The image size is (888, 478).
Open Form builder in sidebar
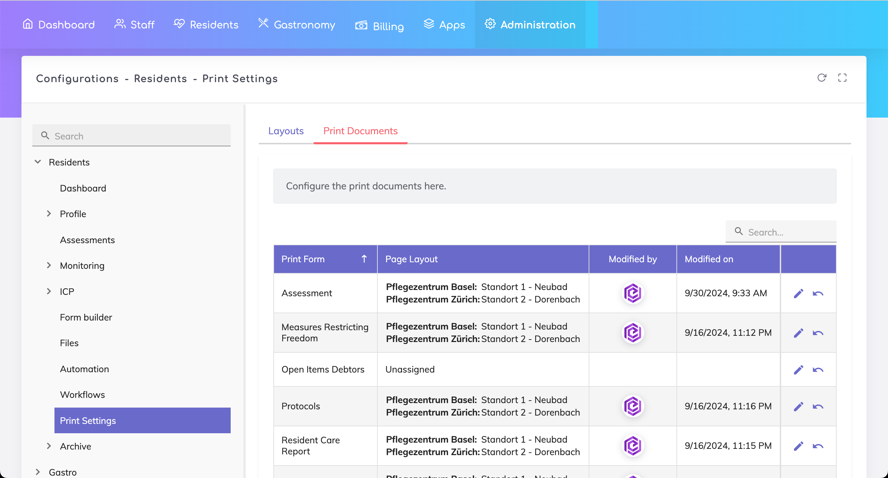tap(86, 317)
